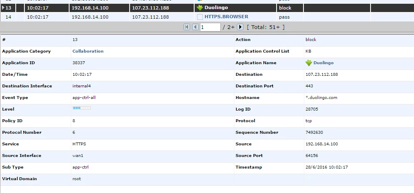Select the Date/Time value 10:02:17 in details

point(82,75)
